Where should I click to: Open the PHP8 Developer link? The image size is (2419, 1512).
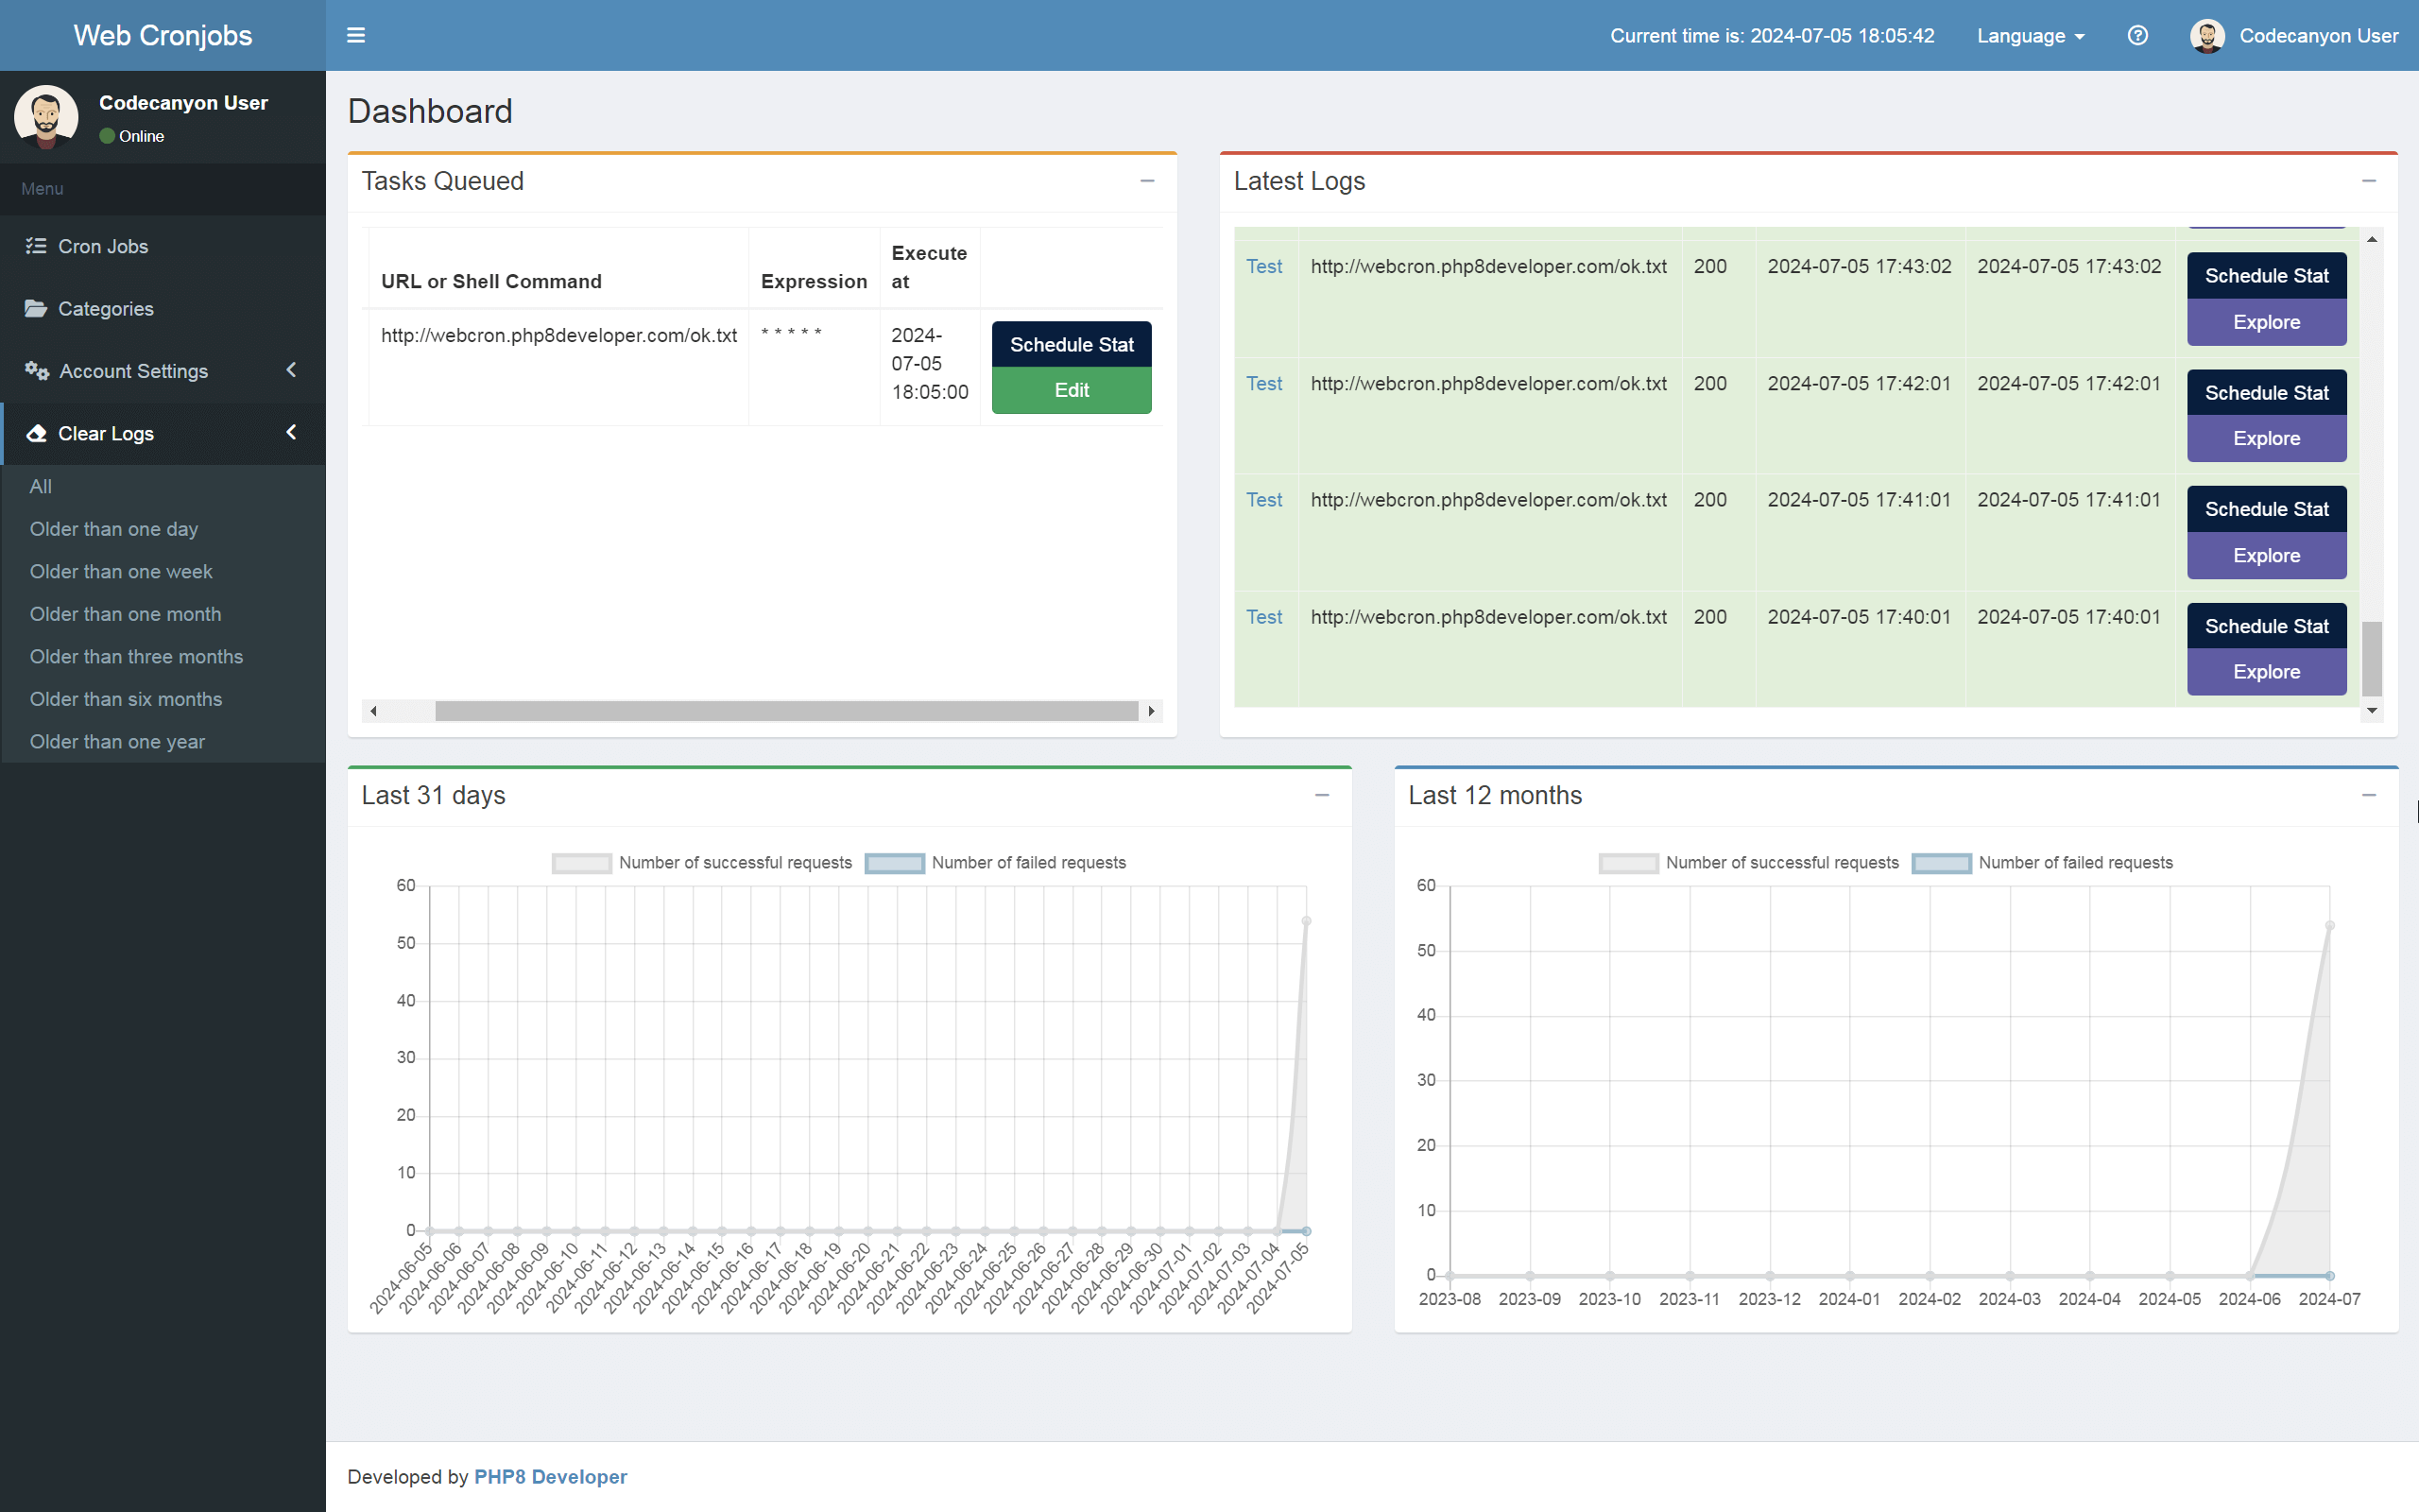(550, 1476)
